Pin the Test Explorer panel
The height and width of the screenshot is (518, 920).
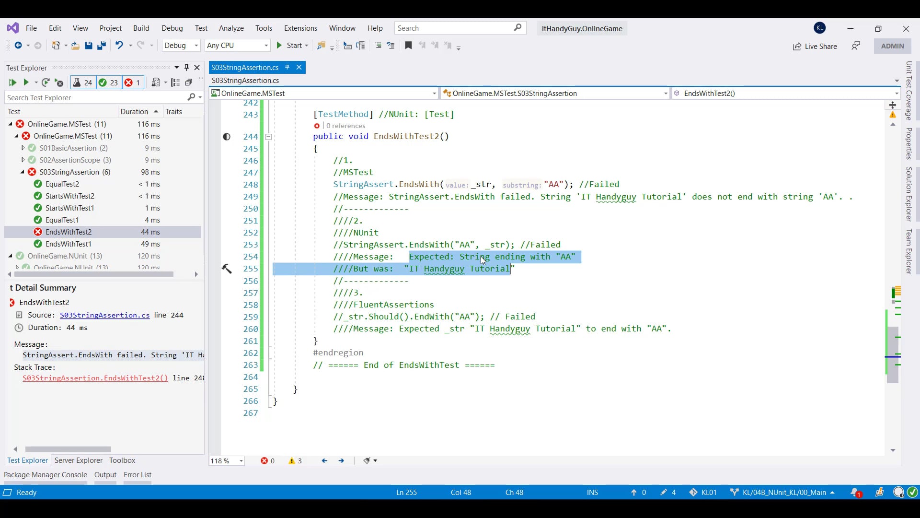click(186, 68)
